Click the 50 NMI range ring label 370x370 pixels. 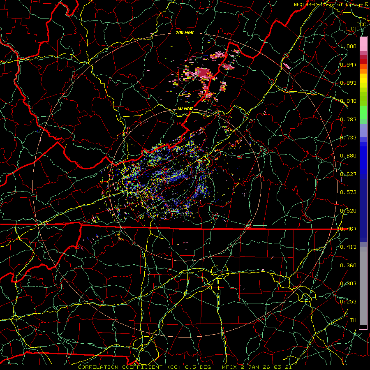185,109
